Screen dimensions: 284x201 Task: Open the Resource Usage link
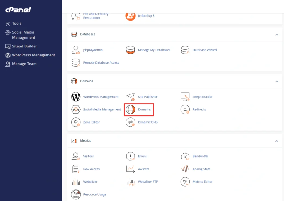[95, 194]
